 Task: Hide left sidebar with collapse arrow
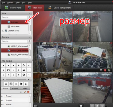click(32, 60)
